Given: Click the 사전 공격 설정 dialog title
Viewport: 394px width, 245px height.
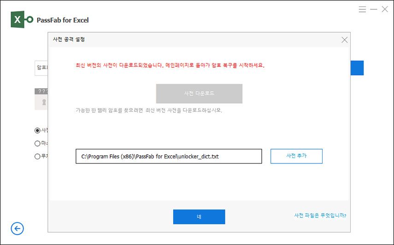Looking at the screenshot, I should click(x=69, y=40).
